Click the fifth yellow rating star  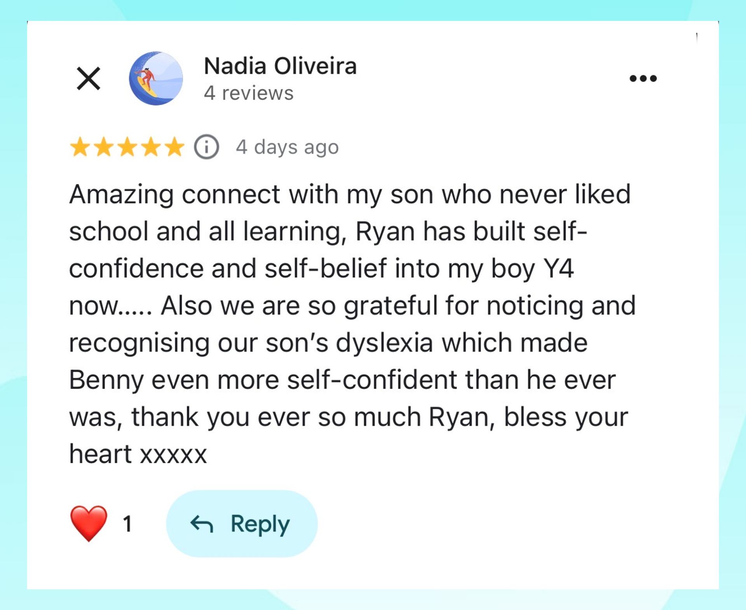(174, 147)
